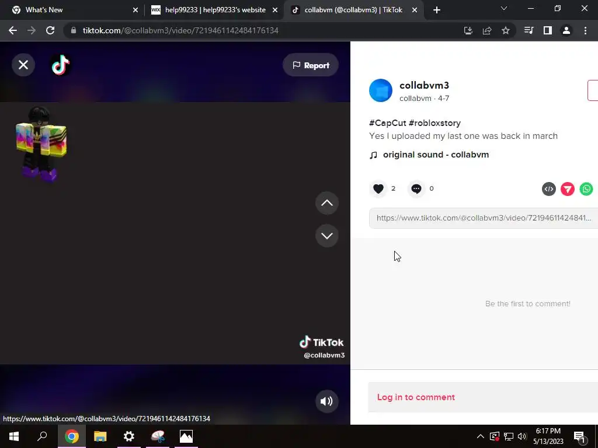The width and height of the screenshot is (598, 448).
Task: View site information lock icon
Action: coord(74,30)
